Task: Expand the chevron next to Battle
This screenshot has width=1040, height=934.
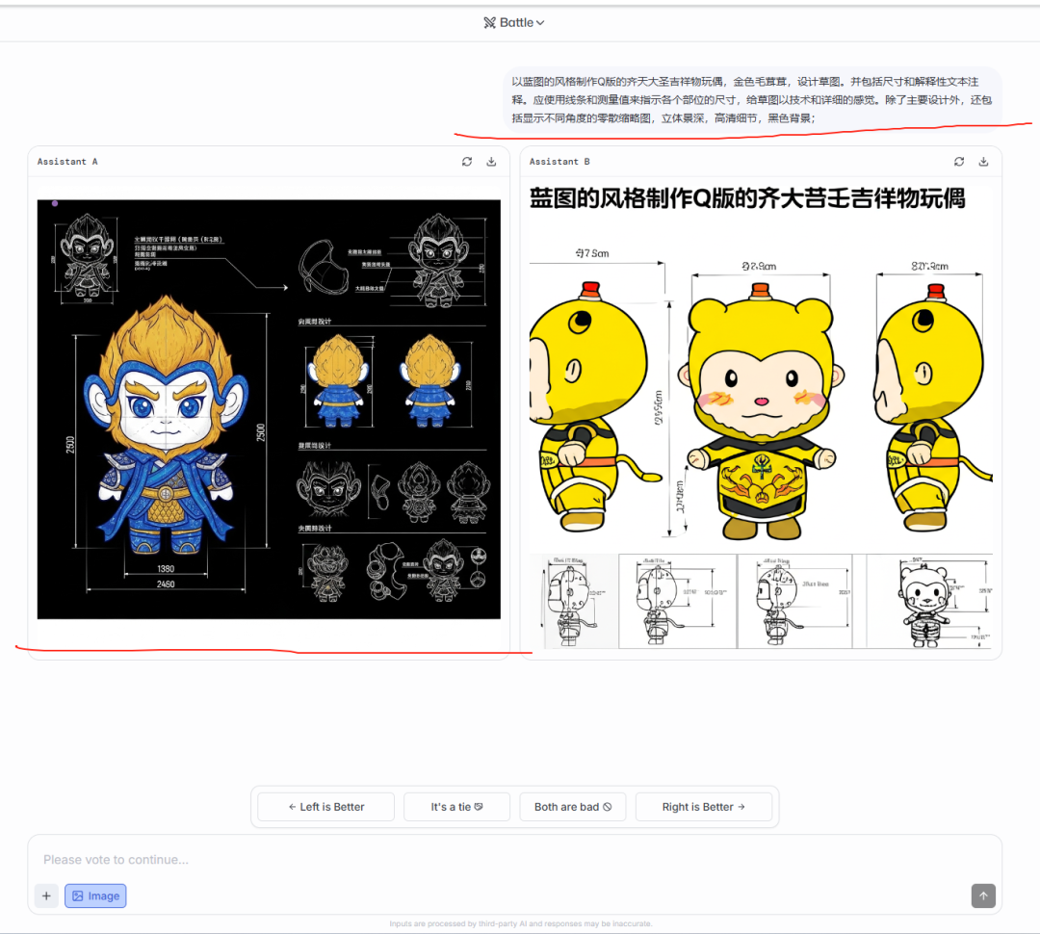Action: coord(540,23)
